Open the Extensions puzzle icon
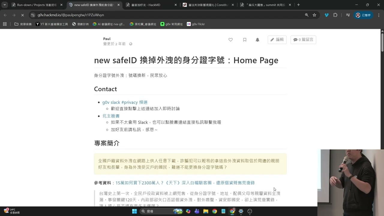The width and height of the screenshot is (384, 216). click(335, 15)
